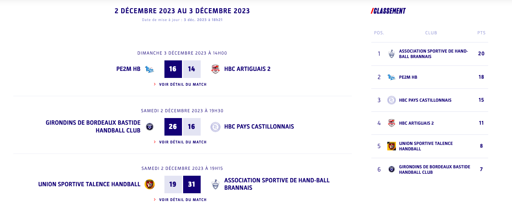
Task: Click Girondins de Bordeaux logo in match row
Action: 150,127
